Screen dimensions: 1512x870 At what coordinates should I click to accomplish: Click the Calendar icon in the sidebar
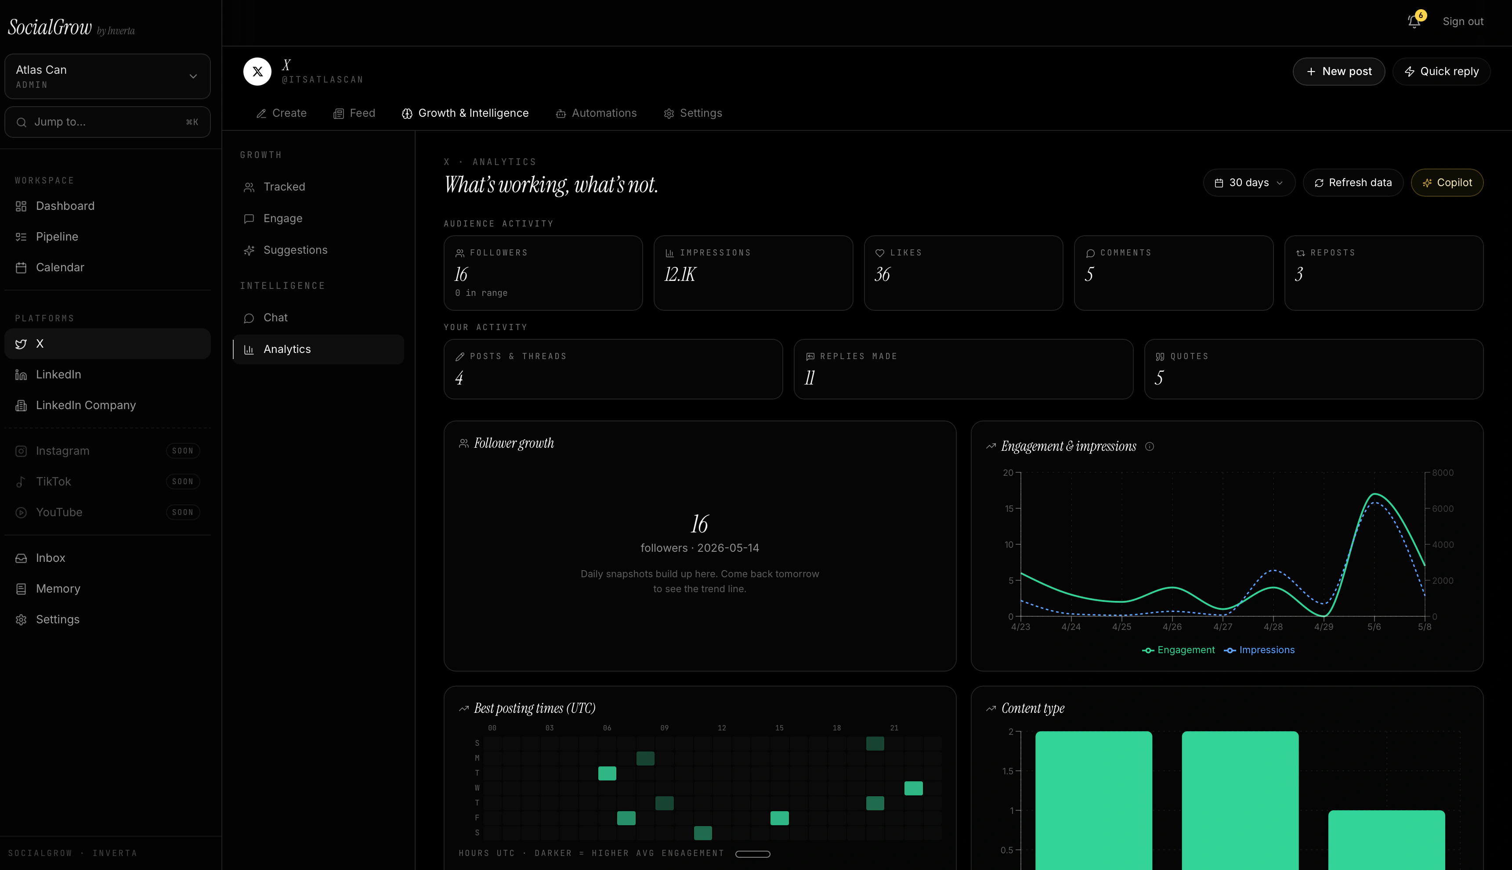(x=21, y=268)
